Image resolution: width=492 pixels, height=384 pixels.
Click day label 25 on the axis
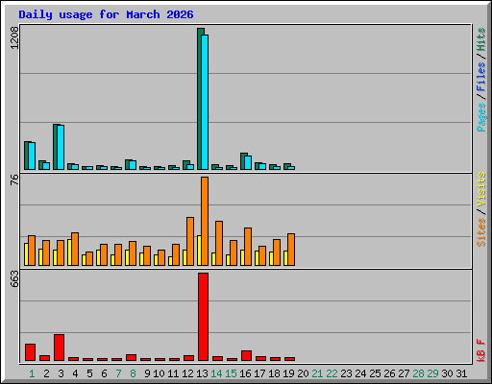375,373
